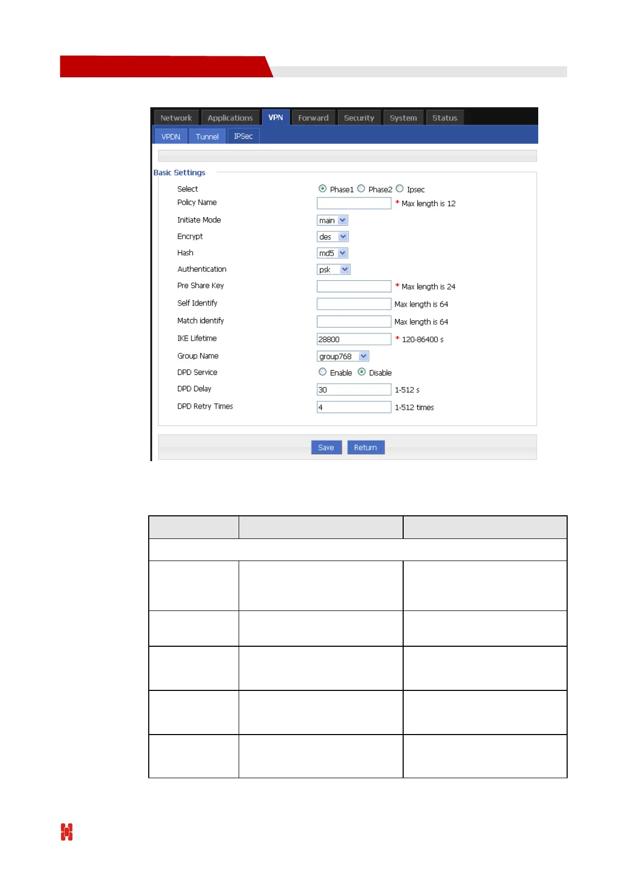
Task: Open the Status tab
Action: [445, 118]
